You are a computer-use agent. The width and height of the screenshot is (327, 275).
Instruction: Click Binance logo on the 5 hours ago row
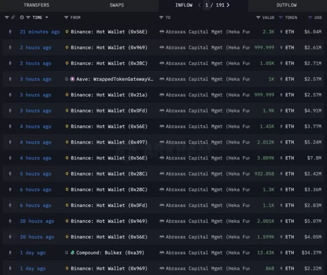pyautogui.click(x=67, y=174)
